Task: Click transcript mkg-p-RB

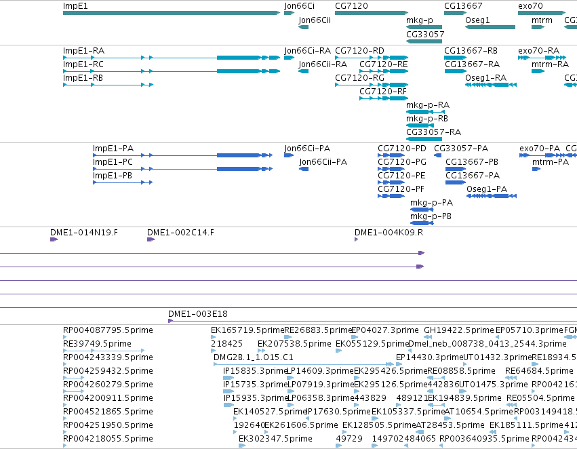Action: [420, 125]
